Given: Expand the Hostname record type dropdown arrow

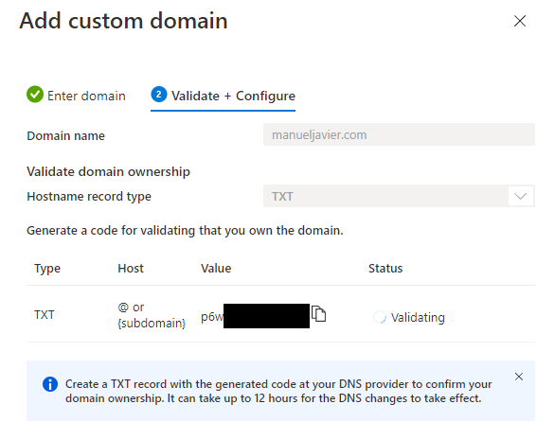Looking at the screenshot, I should click(520, 196).
